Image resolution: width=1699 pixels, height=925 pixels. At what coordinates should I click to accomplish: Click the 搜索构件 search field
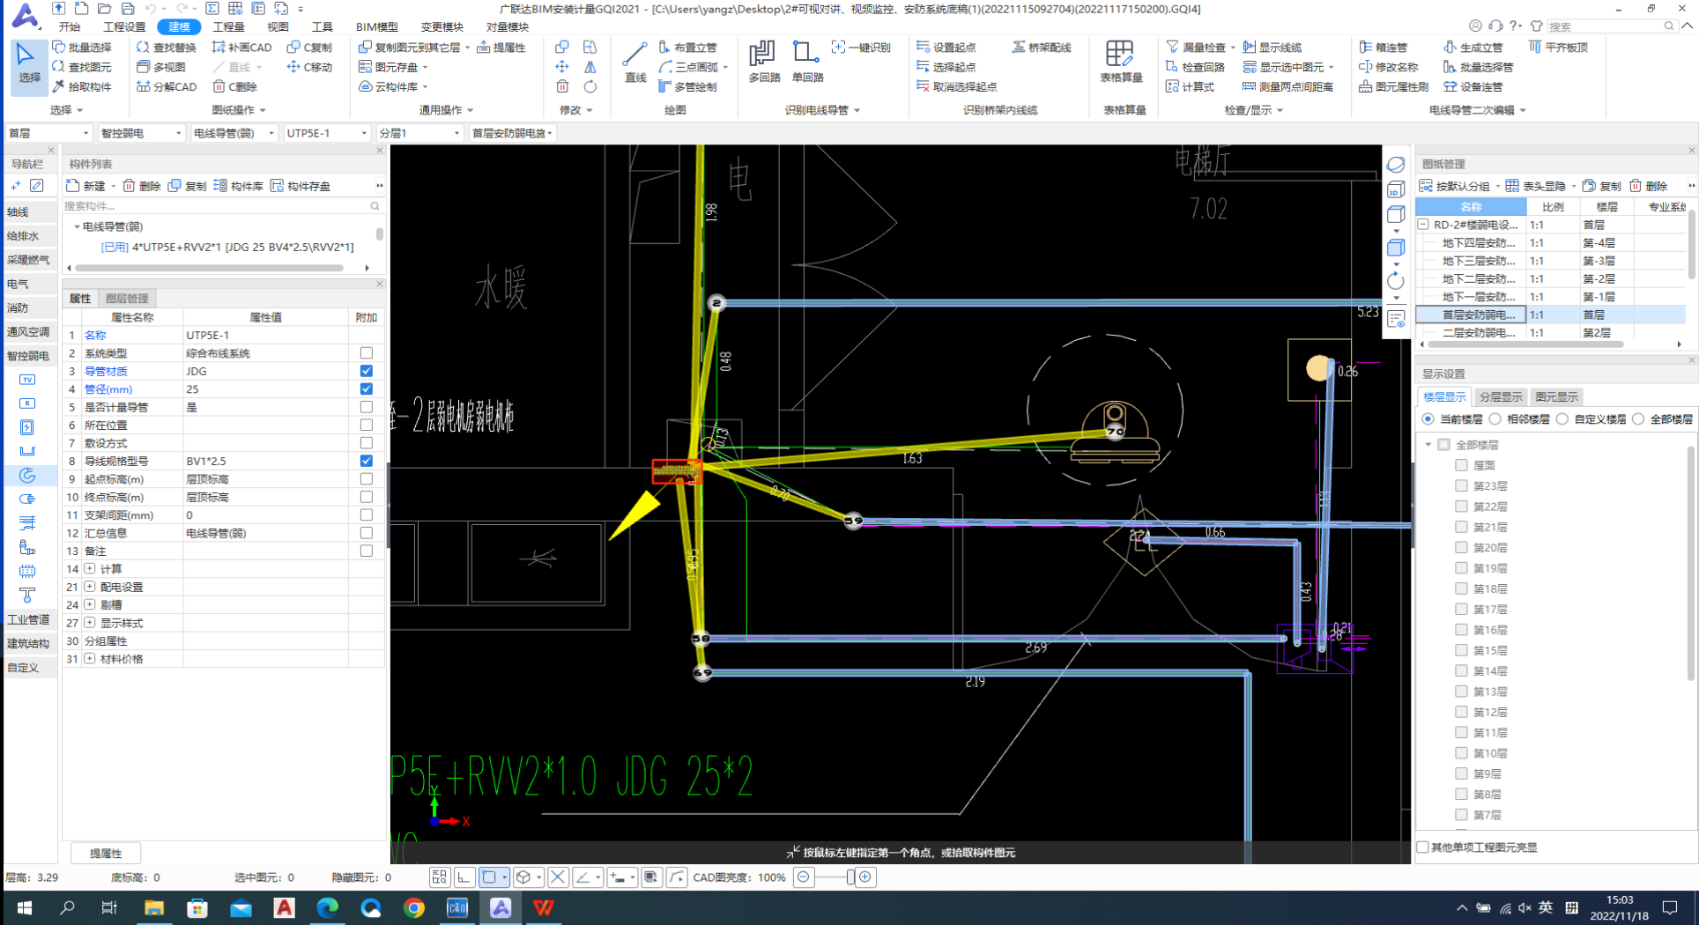click(220, 206)
